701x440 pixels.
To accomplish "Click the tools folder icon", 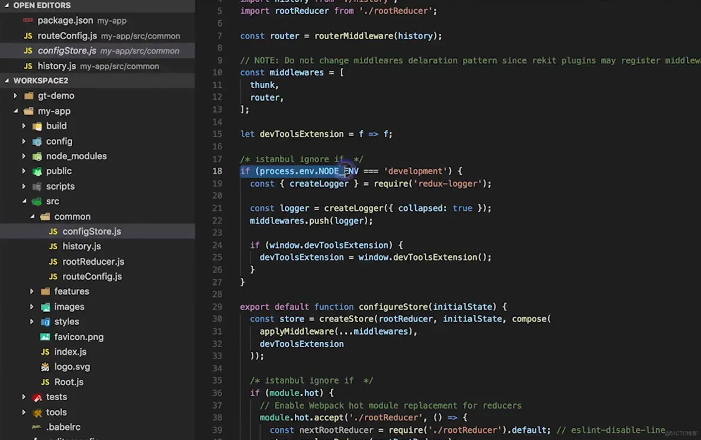I will click(37, 412).
